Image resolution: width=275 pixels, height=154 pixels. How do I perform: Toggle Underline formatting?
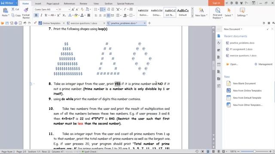tap(46, 15)
